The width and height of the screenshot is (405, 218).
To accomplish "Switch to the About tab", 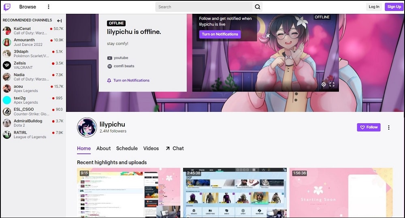I will (x=103, y=149).
